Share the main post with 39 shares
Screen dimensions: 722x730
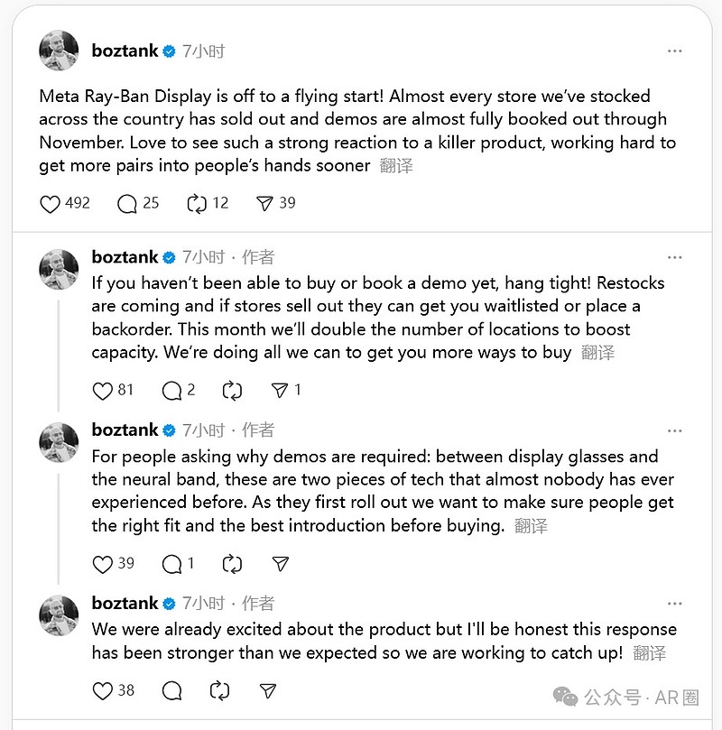(264, 204)
